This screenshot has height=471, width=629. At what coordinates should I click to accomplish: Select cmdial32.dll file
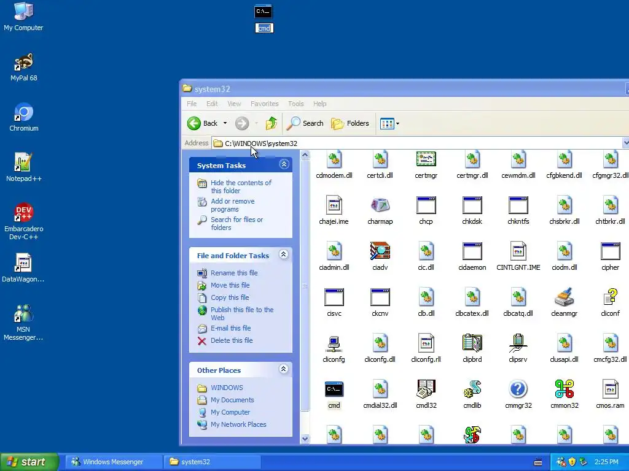(x=380, y=394)
